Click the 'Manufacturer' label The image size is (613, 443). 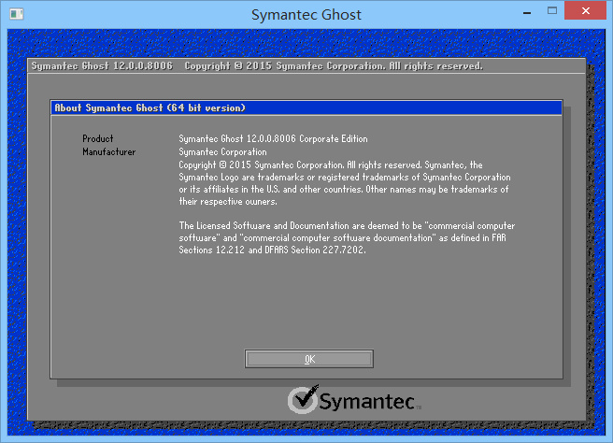click(109, 151)
